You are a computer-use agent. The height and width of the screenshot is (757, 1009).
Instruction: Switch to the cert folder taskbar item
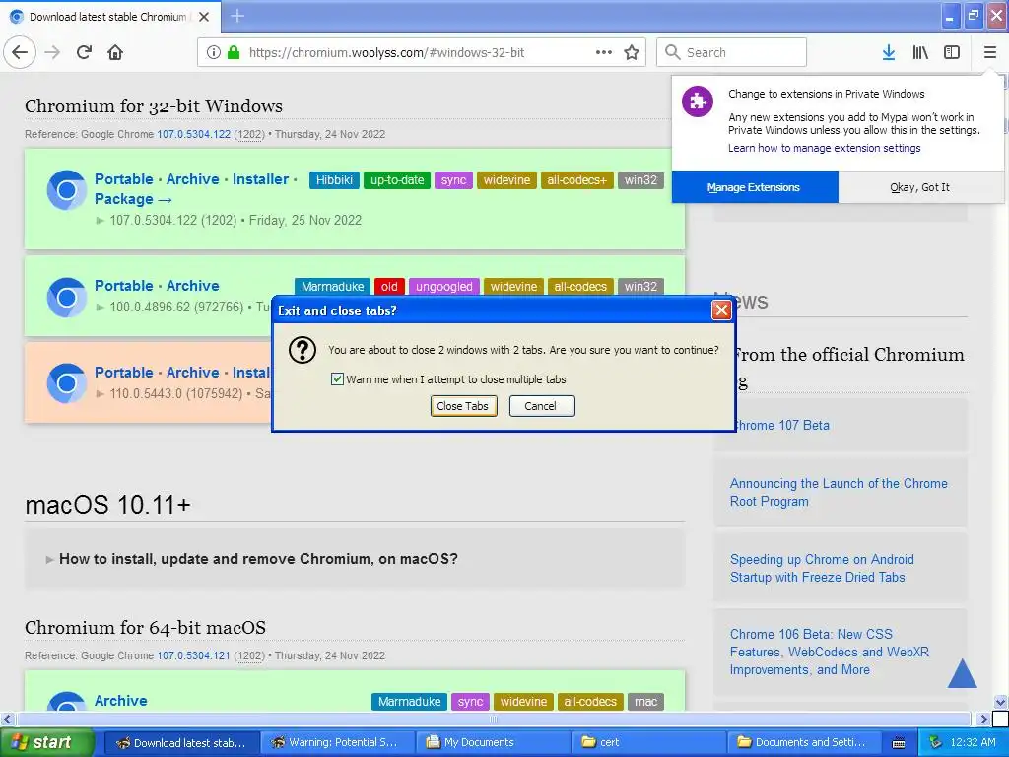tap(650, 743)
